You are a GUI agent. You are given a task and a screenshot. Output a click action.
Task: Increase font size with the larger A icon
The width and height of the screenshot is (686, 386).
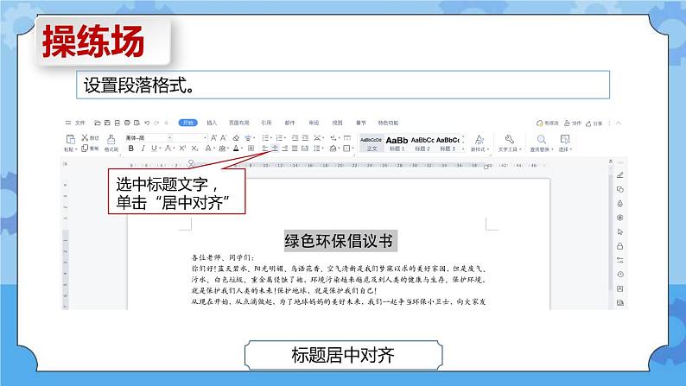tap(213, 137)
